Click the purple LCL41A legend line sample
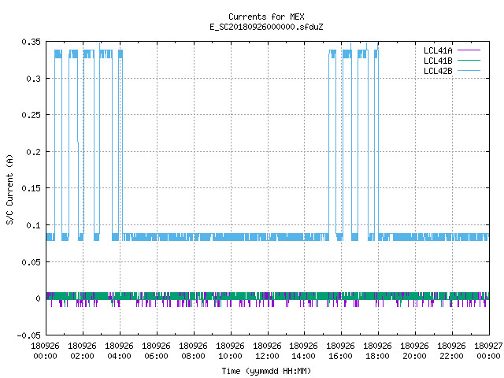The height and width of the screenshot is (378, 504). point(469,50)
